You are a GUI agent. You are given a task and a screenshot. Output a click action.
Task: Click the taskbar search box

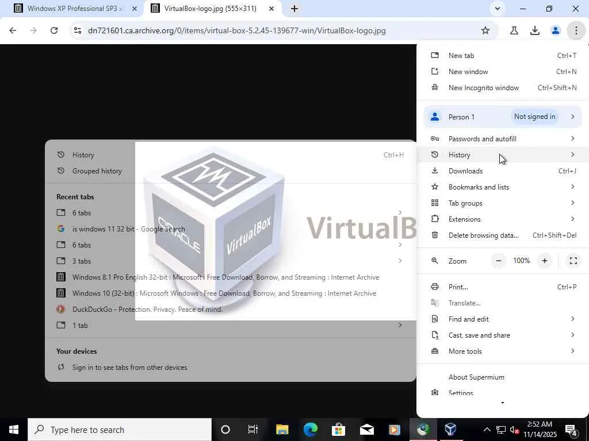point(120,430)
